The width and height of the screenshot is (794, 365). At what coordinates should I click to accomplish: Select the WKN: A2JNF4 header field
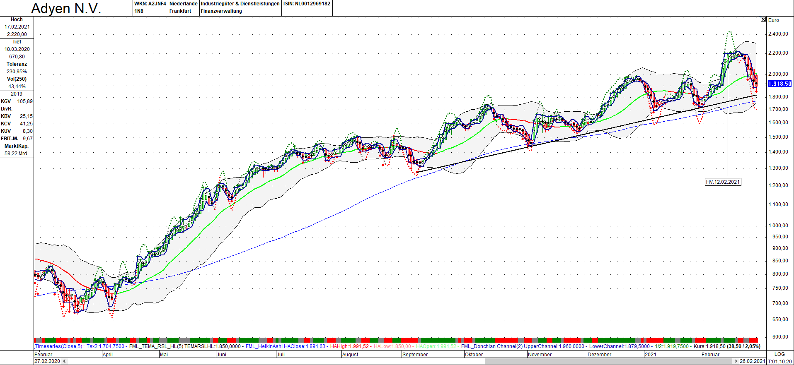click(x=150, y=4)
